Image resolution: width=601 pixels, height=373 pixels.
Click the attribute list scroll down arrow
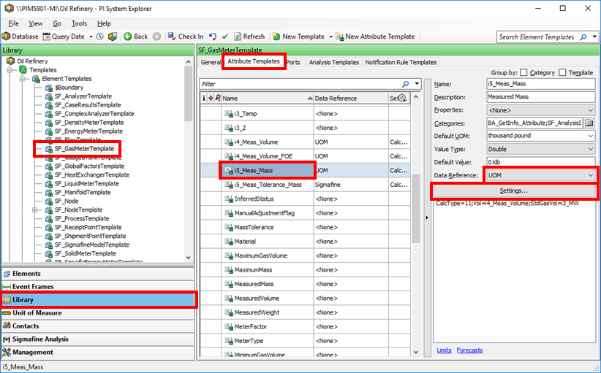coord(416,353)
